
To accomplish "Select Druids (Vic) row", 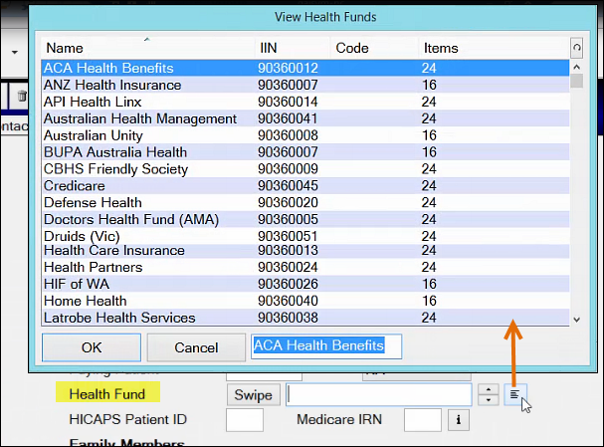I will click(x=305, y=236).
